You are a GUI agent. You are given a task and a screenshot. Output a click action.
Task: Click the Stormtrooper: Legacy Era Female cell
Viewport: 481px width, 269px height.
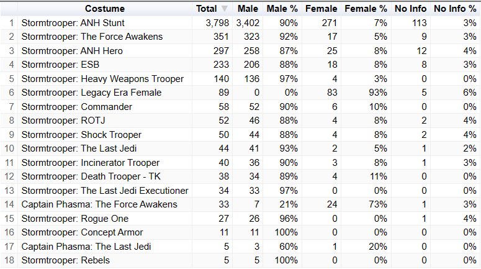point(105,93)
